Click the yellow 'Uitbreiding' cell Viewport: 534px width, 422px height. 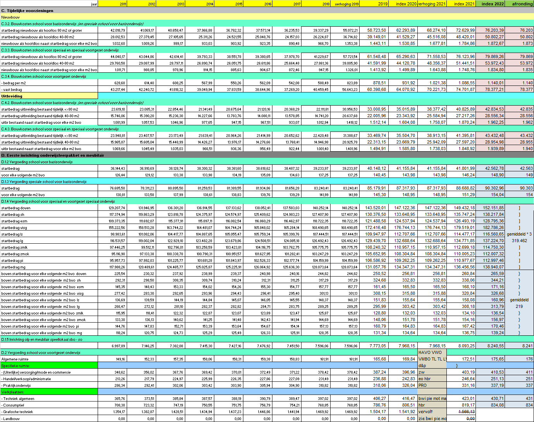[x=49, y=96]
